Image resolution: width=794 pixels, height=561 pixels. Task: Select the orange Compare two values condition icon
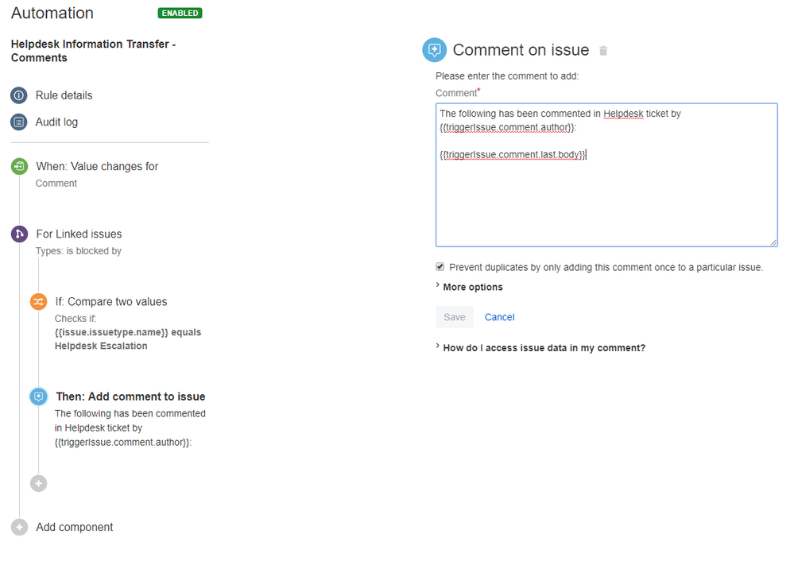(38, 302)
